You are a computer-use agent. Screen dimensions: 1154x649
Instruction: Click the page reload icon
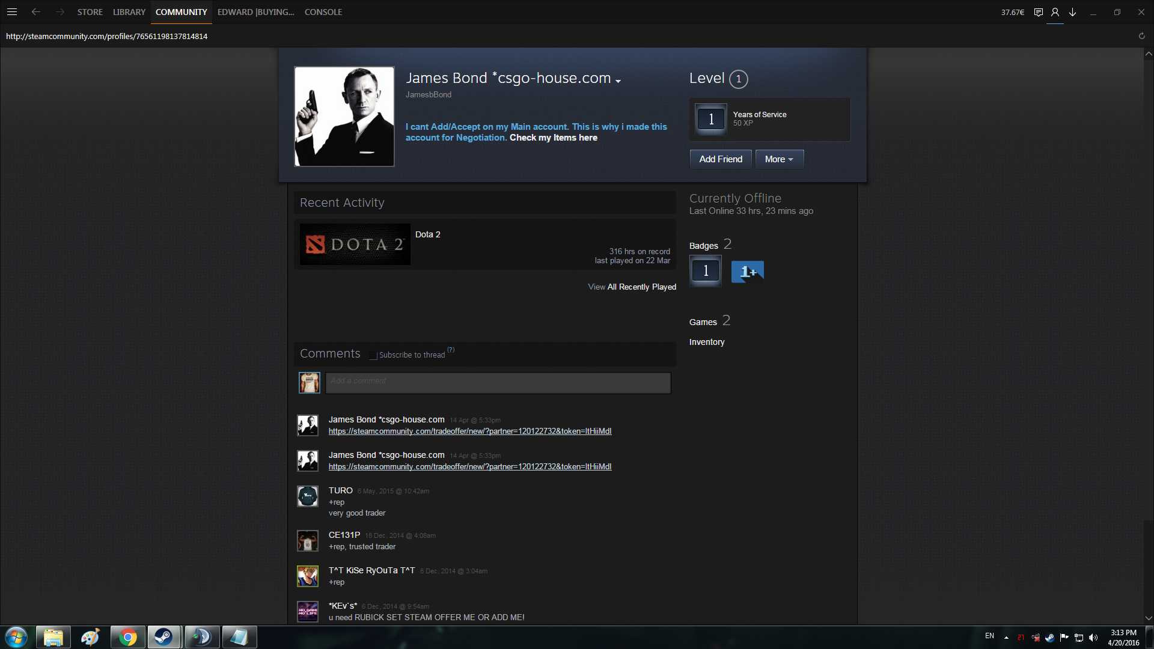pyautogui.click(x=1141, y=36)
